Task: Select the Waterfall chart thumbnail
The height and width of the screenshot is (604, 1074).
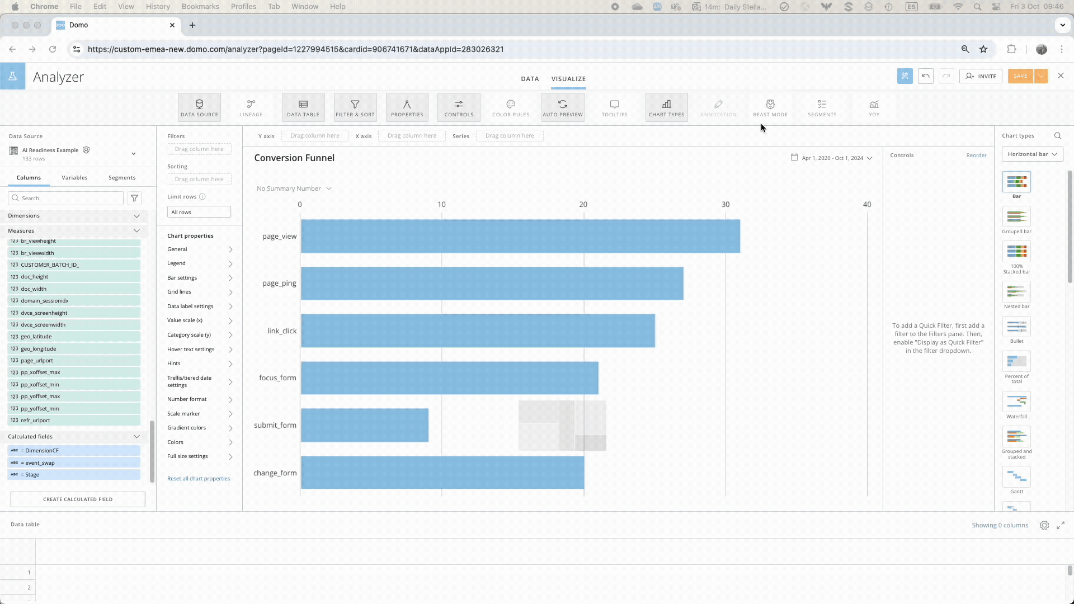Action: [1016, 402]
